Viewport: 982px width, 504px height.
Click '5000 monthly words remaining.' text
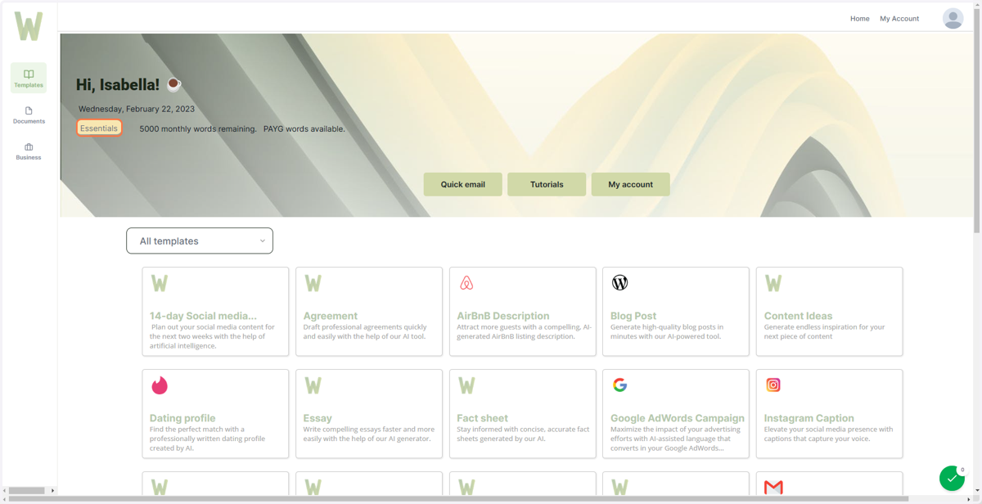click(198, 128)
